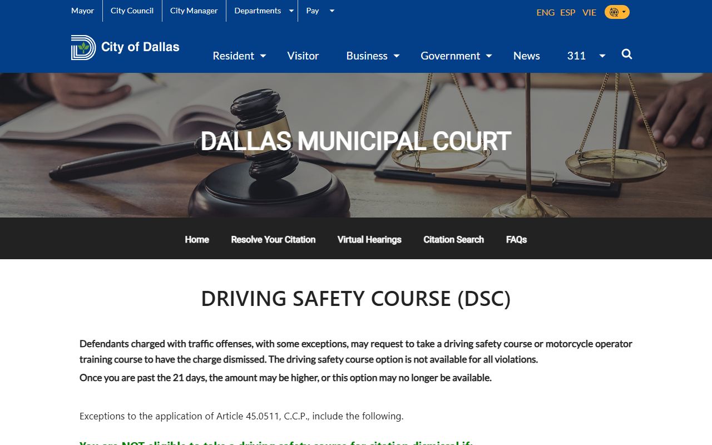Click the Dallas Municipal Court banner title
The height and width of the screenshot is (445, 712).
[356, 141]
